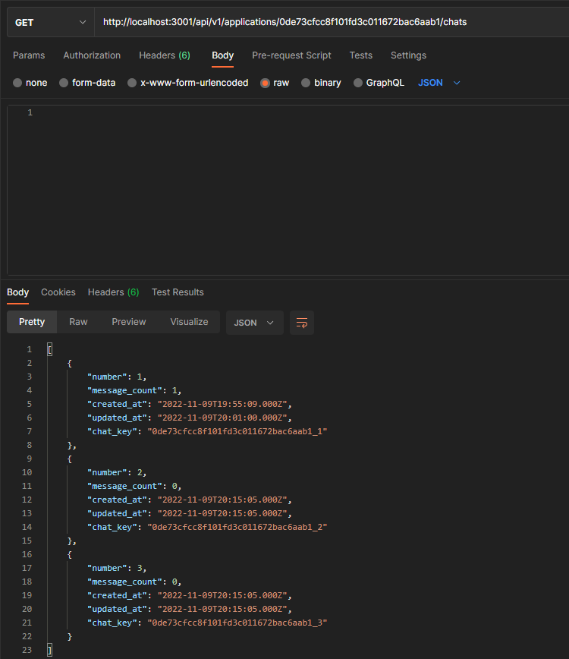Open the Params tab
The image size is (569, 659).
click(x=29, y=55)
